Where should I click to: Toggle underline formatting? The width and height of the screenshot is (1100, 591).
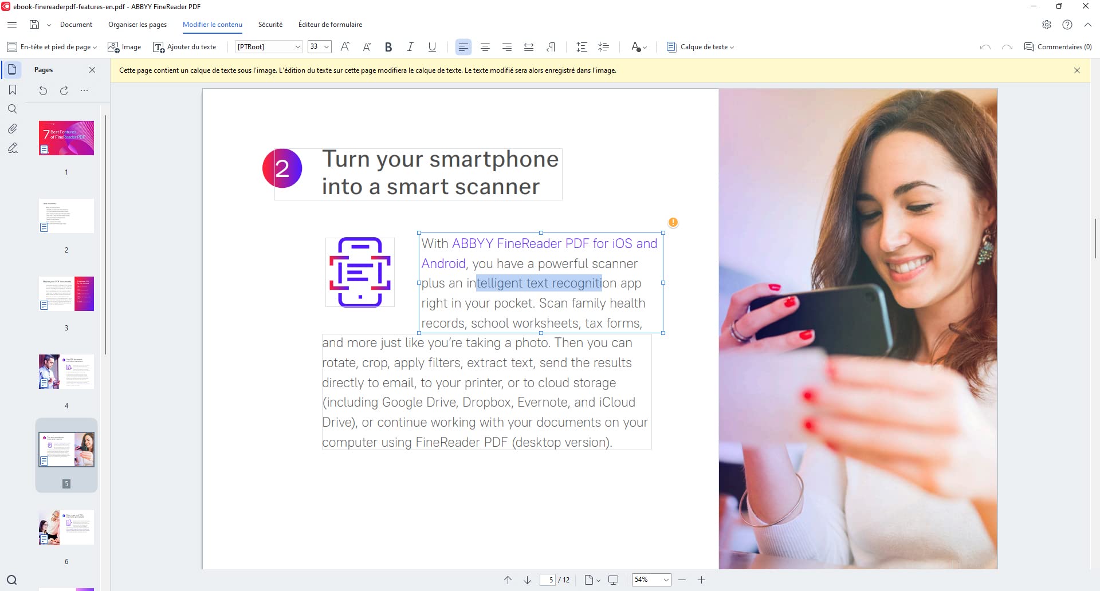433,47
